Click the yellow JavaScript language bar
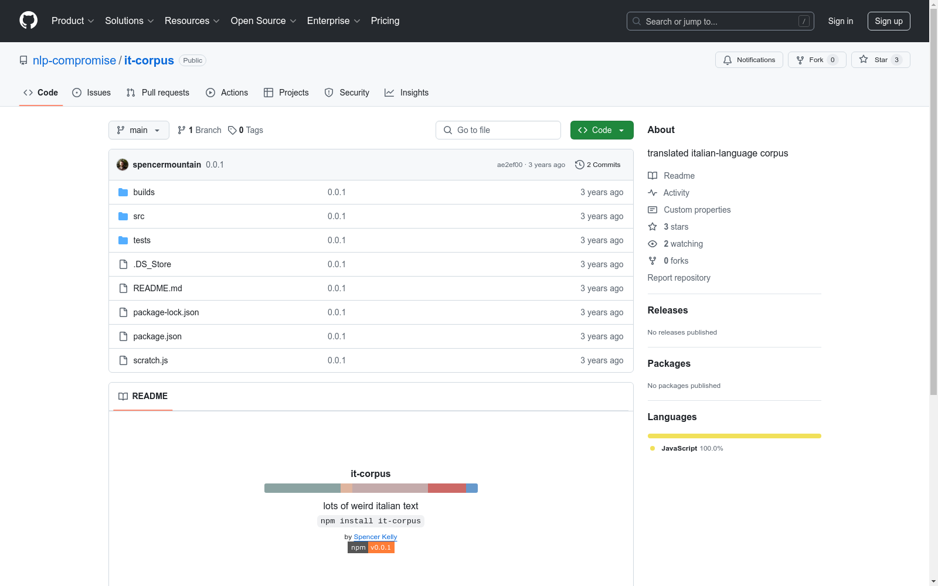 click(x=735, y=436)
